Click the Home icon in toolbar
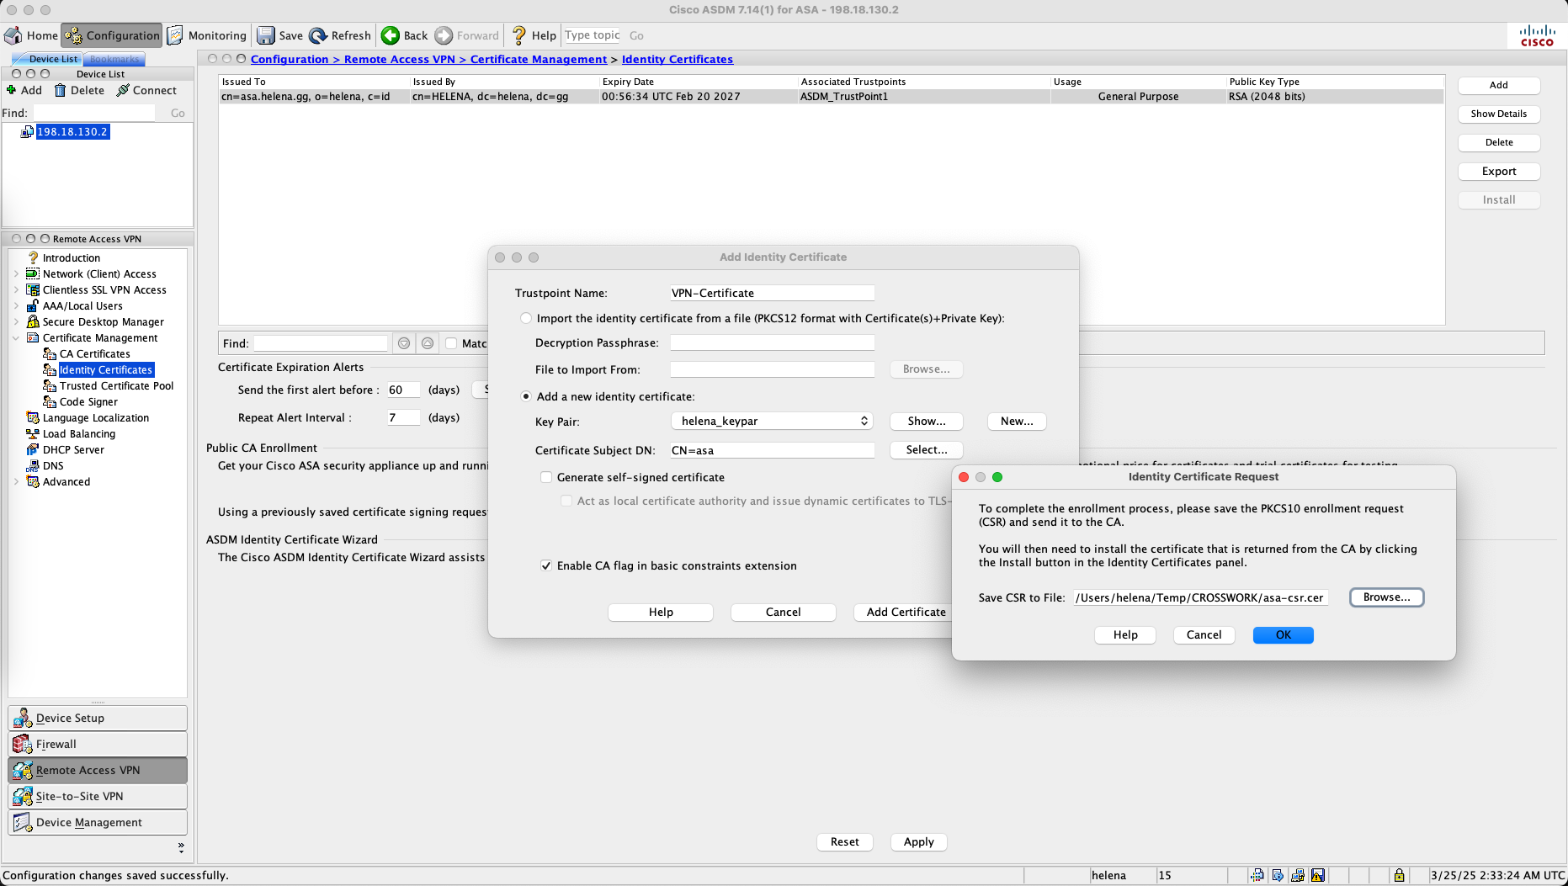This screenshot has width=1568, height=886. click(13, 35)
